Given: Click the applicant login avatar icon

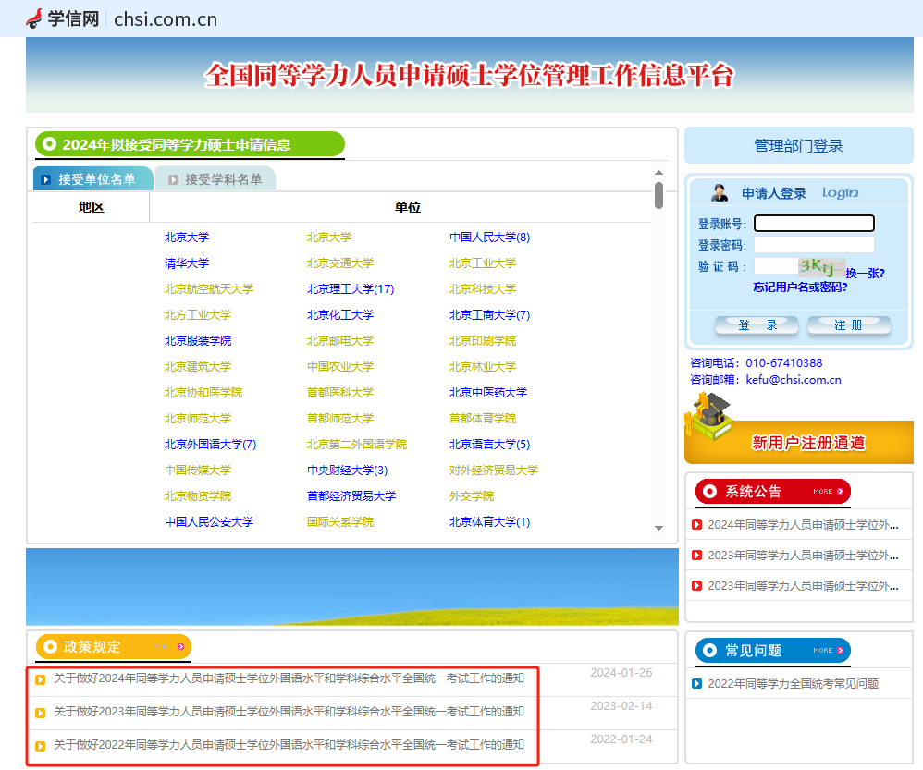Looking at the screenshot, I should [719, 192].
